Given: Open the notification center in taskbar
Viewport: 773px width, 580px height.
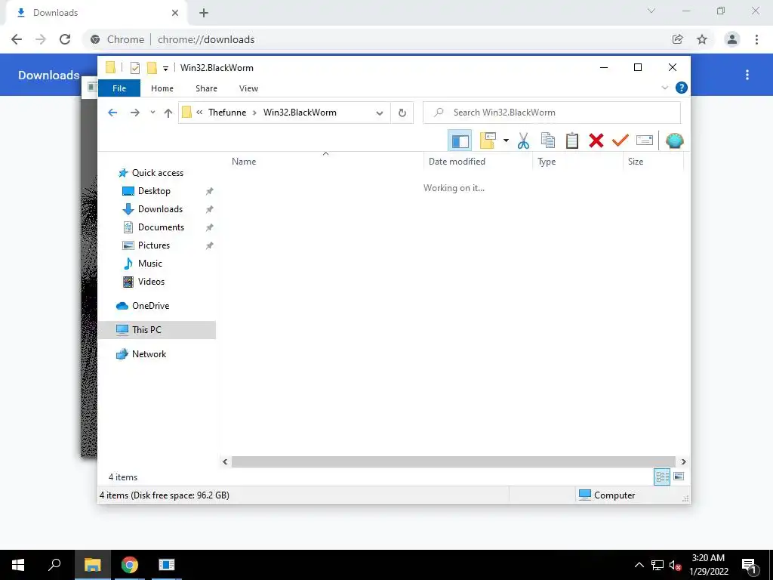Looking at the screenshot, I should [x=750, y=565].
